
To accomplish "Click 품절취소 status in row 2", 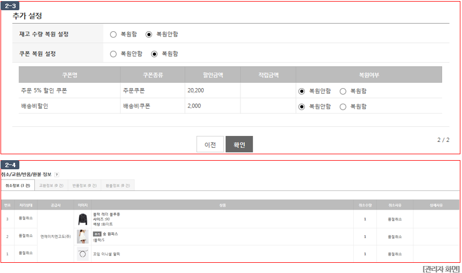I will coord(26,235).
